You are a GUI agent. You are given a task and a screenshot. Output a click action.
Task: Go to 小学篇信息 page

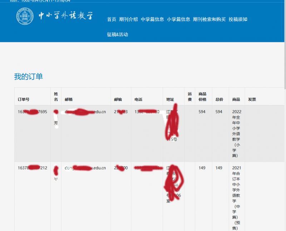click(x=178, y=19)
